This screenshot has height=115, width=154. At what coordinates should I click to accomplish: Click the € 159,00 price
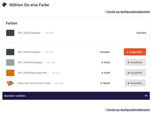click(x=105, y=83)
